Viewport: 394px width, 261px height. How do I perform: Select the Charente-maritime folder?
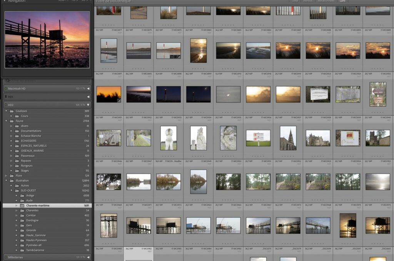coord(47,205)
